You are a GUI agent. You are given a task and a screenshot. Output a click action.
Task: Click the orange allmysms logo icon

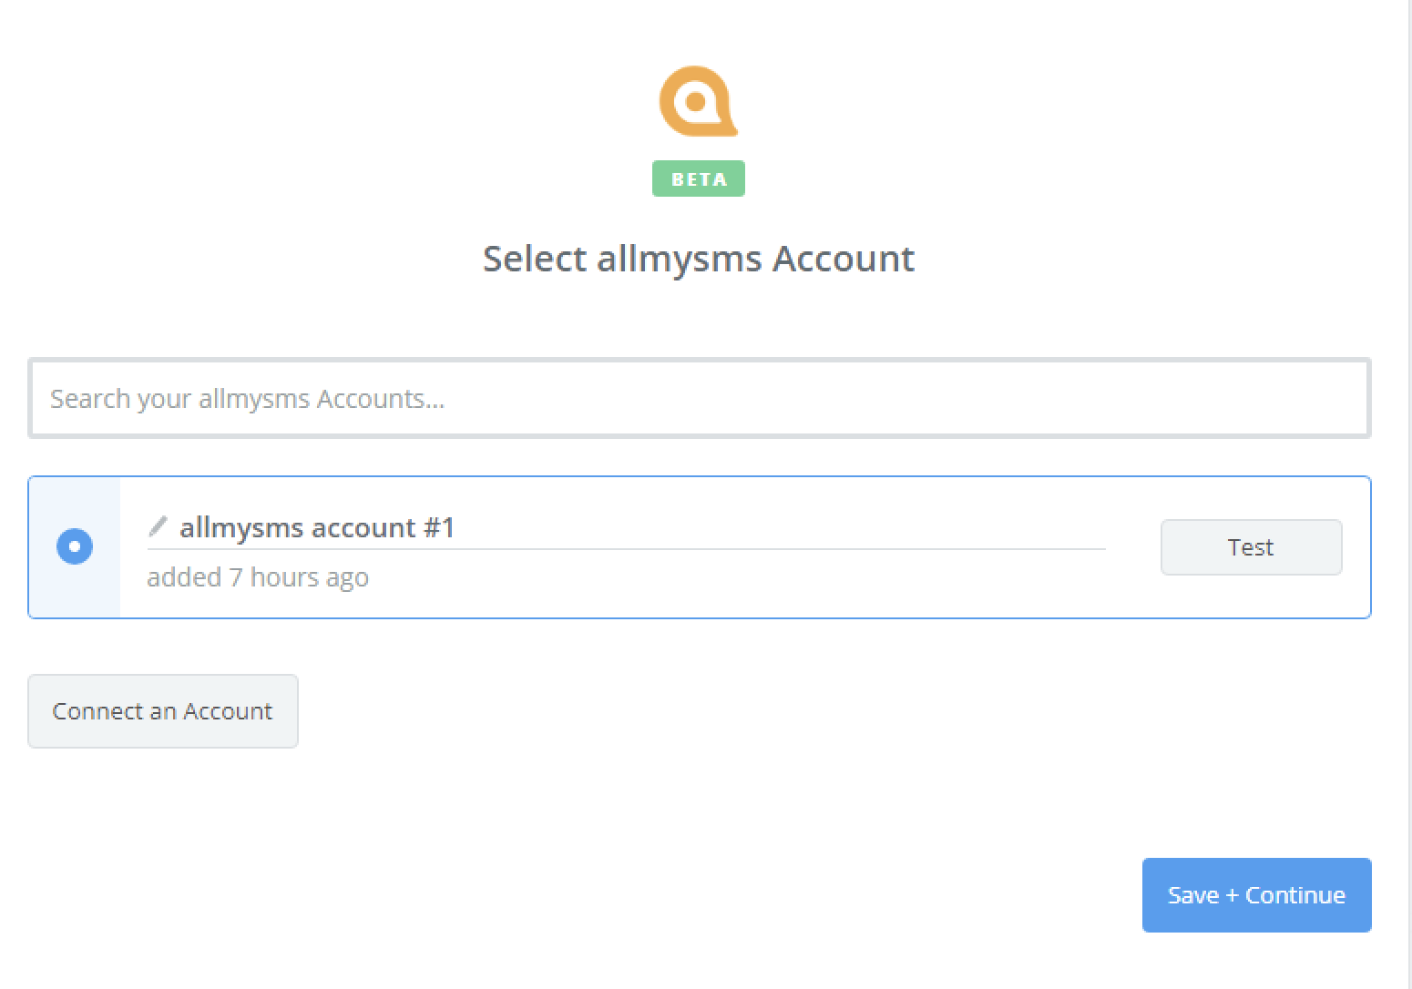pyautogui.click(x=699, y=101)
